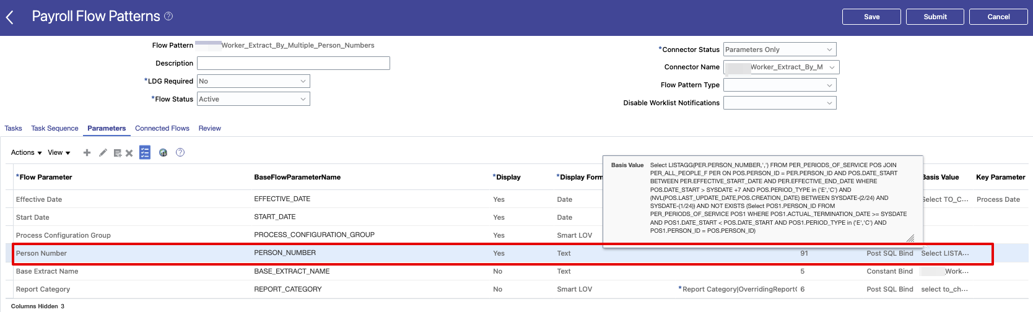Viewport: 1033px width, 312px height.
Task: Click the Process Date key parameter cell
Action: pyautogui.click(x=998, y=199)
